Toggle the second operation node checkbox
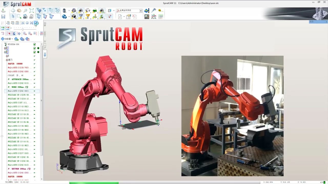The image size is (328, 184). click(34, 52)
